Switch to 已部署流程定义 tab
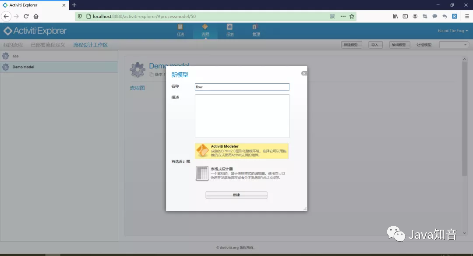Viewport: 473px width, 256px height. [x=48, y=45]
